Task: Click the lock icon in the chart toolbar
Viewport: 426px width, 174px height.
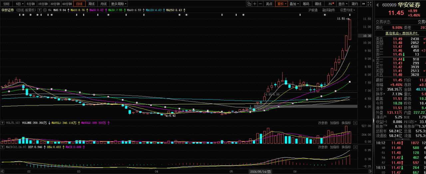Action: point(249,4)
